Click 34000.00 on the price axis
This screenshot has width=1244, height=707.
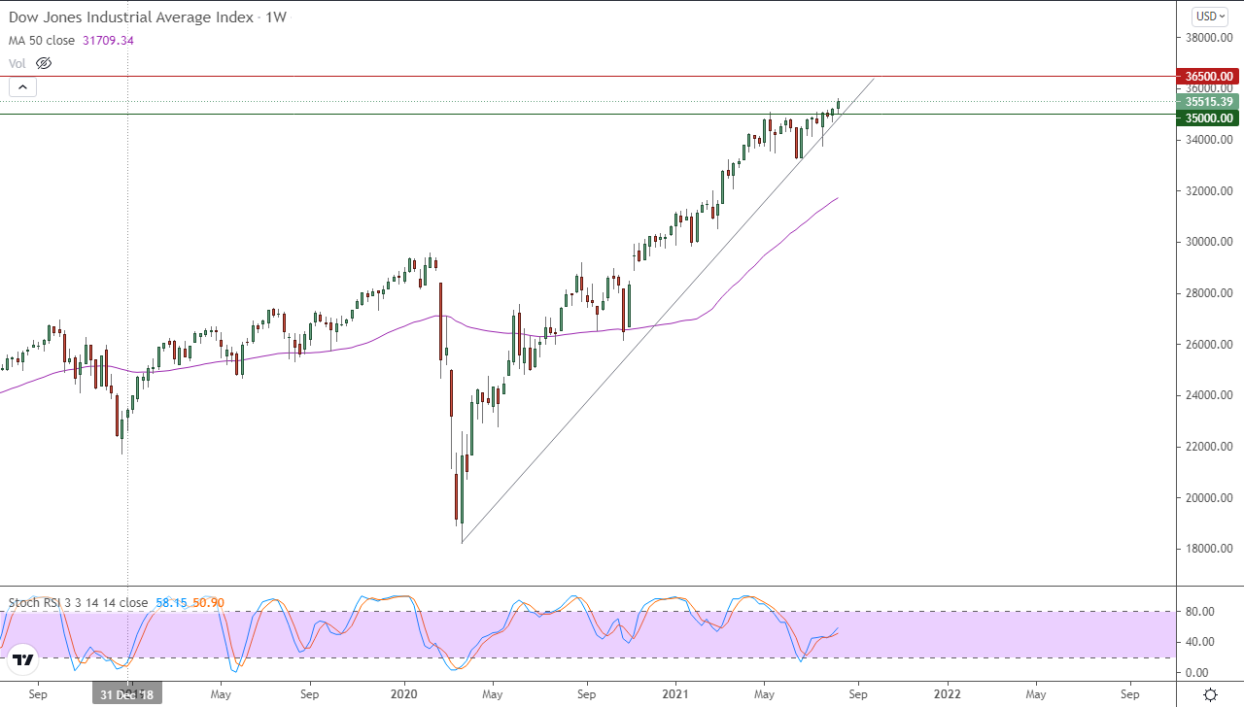(x=1208, y=140)
